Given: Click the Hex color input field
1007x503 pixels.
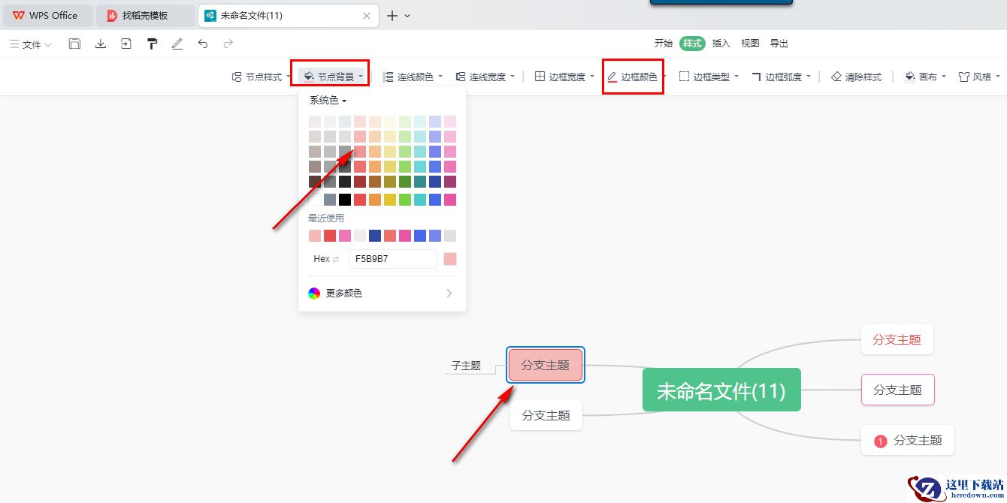Looking at the screenshot, I should tap(392, 259).
